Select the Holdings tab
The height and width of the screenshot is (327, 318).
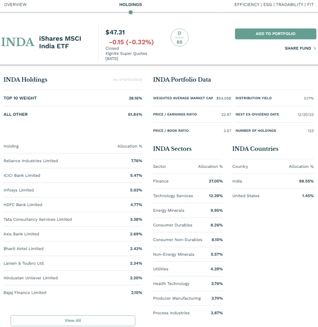130,5
